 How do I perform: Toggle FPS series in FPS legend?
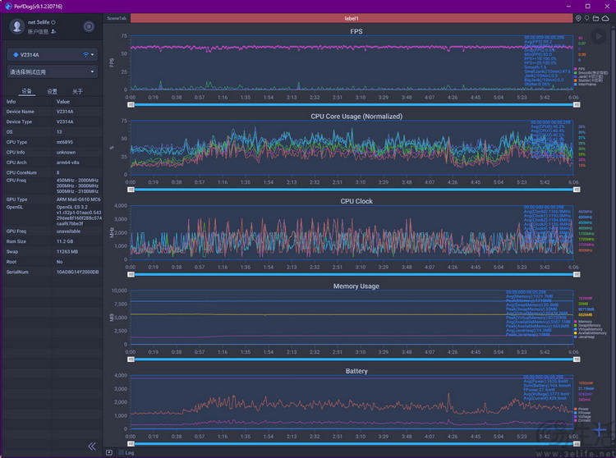coord(579,69)
